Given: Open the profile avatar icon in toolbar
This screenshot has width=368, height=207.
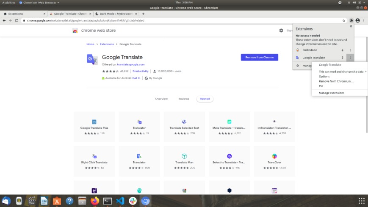Looking at the screenshot, I should (358, 20).
